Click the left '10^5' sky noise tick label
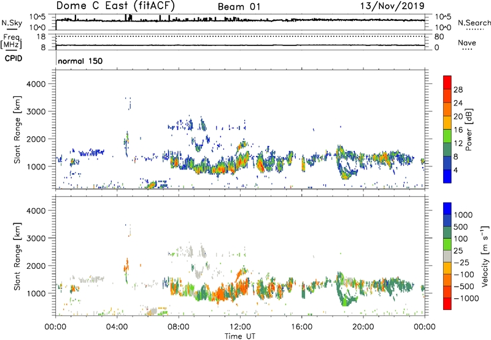 pos(38,17)
